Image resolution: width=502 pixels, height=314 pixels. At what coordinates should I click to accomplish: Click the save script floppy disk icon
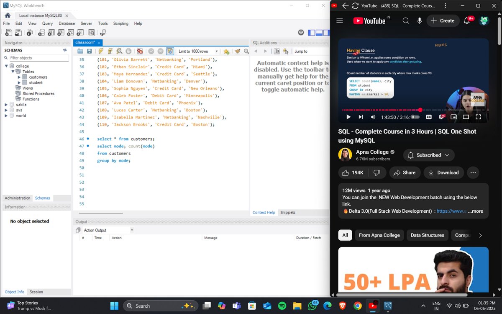(x=90, y=51)
